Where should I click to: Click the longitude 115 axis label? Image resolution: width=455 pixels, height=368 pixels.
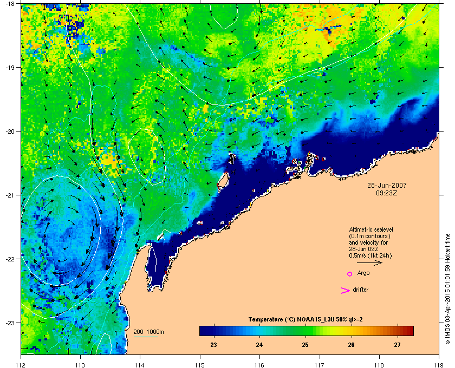point(200,365)
